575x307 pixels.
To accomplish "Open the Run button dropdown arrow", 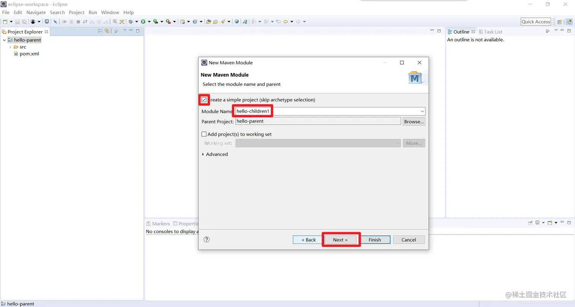I will (149, 22).
